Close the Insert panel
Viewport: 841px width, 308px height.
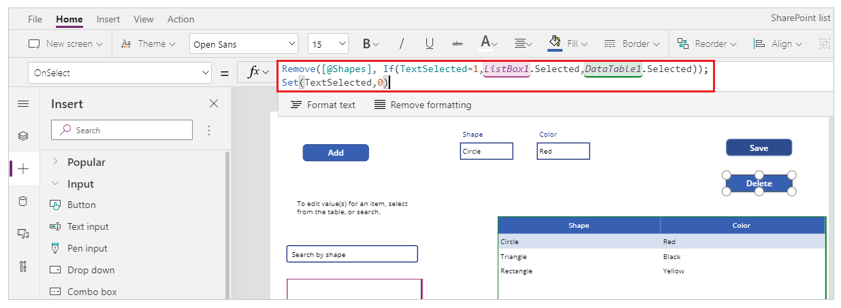coord(214,103)
